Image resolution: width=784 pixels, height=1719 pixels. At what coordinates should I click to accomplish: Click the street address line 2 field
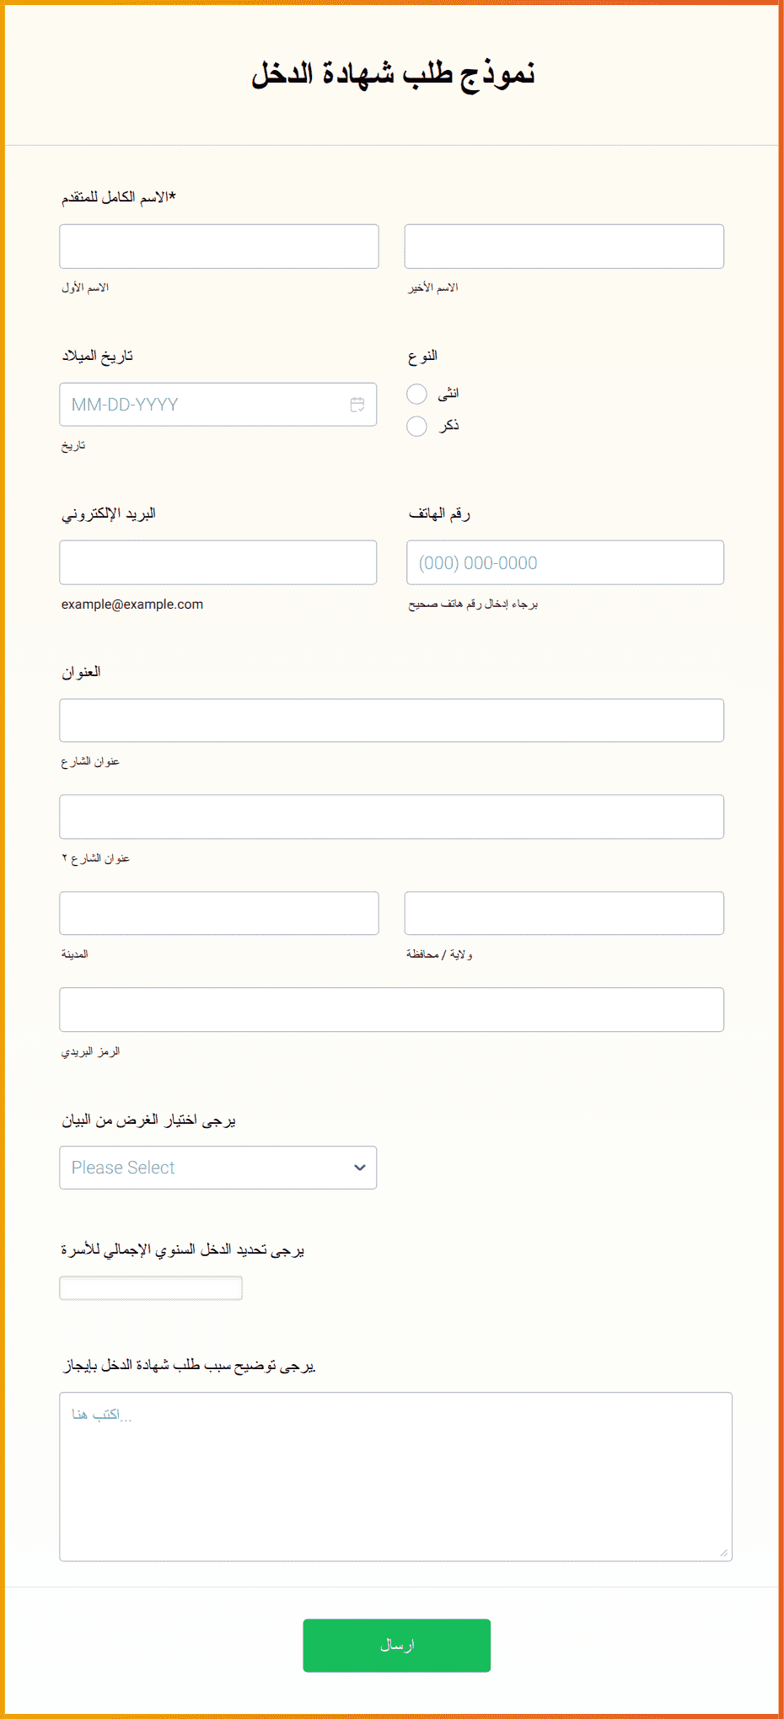[x=392, y=817]
